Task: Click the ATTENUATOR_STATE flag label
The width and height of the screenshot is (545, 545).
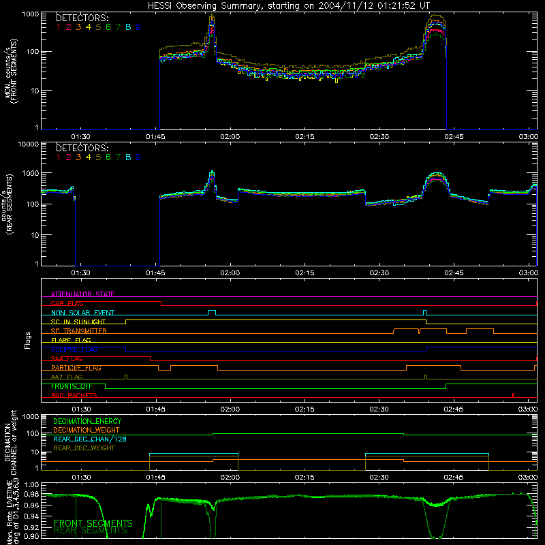Action: pyautogui.click(x=82, y=294)
